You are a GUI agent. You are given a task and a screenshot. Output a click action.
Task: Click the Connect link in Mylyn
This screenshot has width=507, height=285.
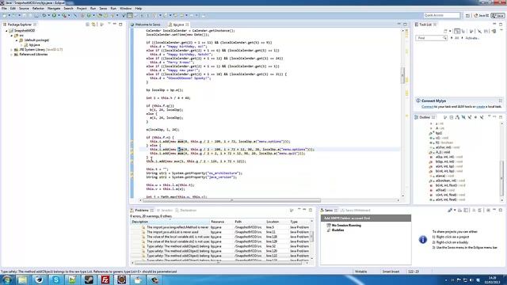tap(427, 107)
